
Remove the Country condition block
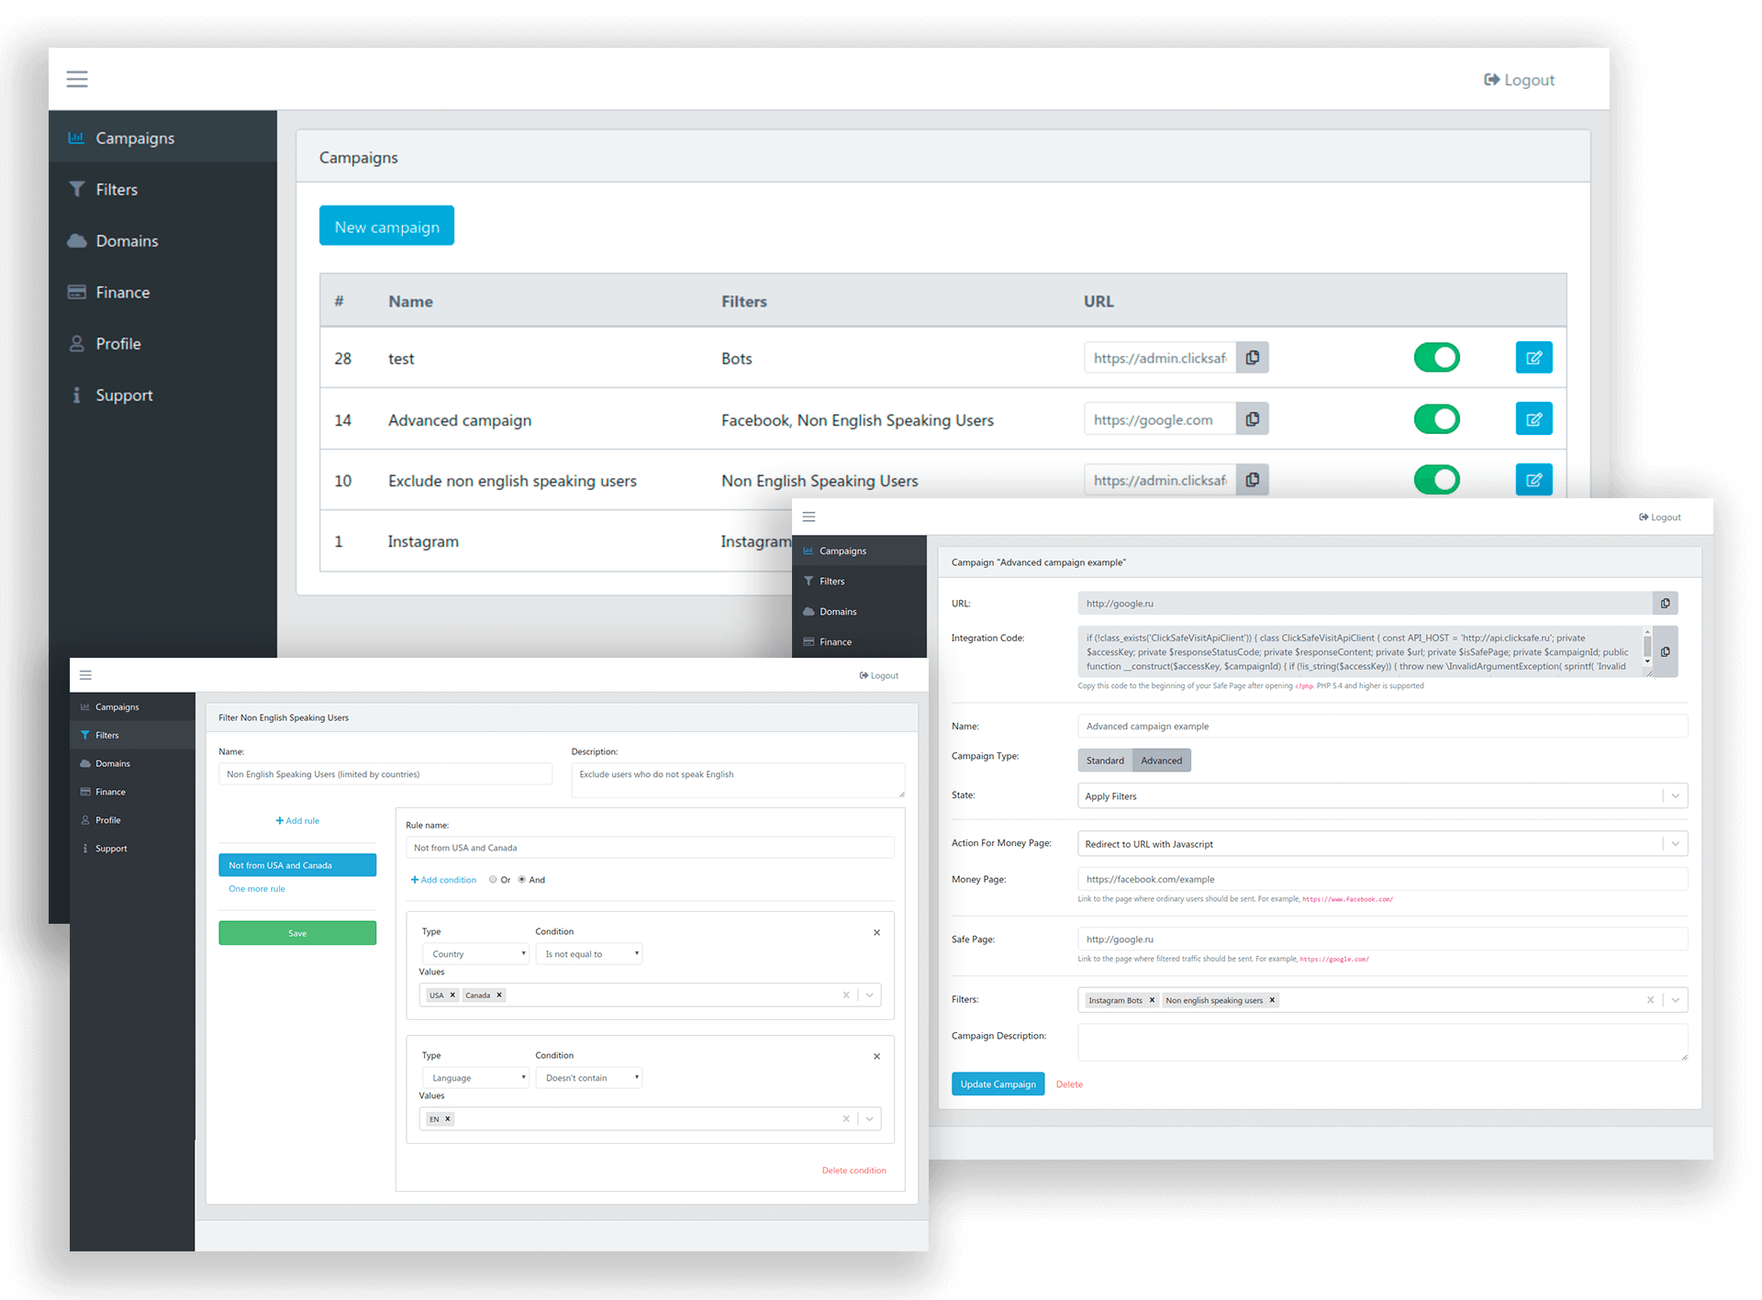(876, 933)
